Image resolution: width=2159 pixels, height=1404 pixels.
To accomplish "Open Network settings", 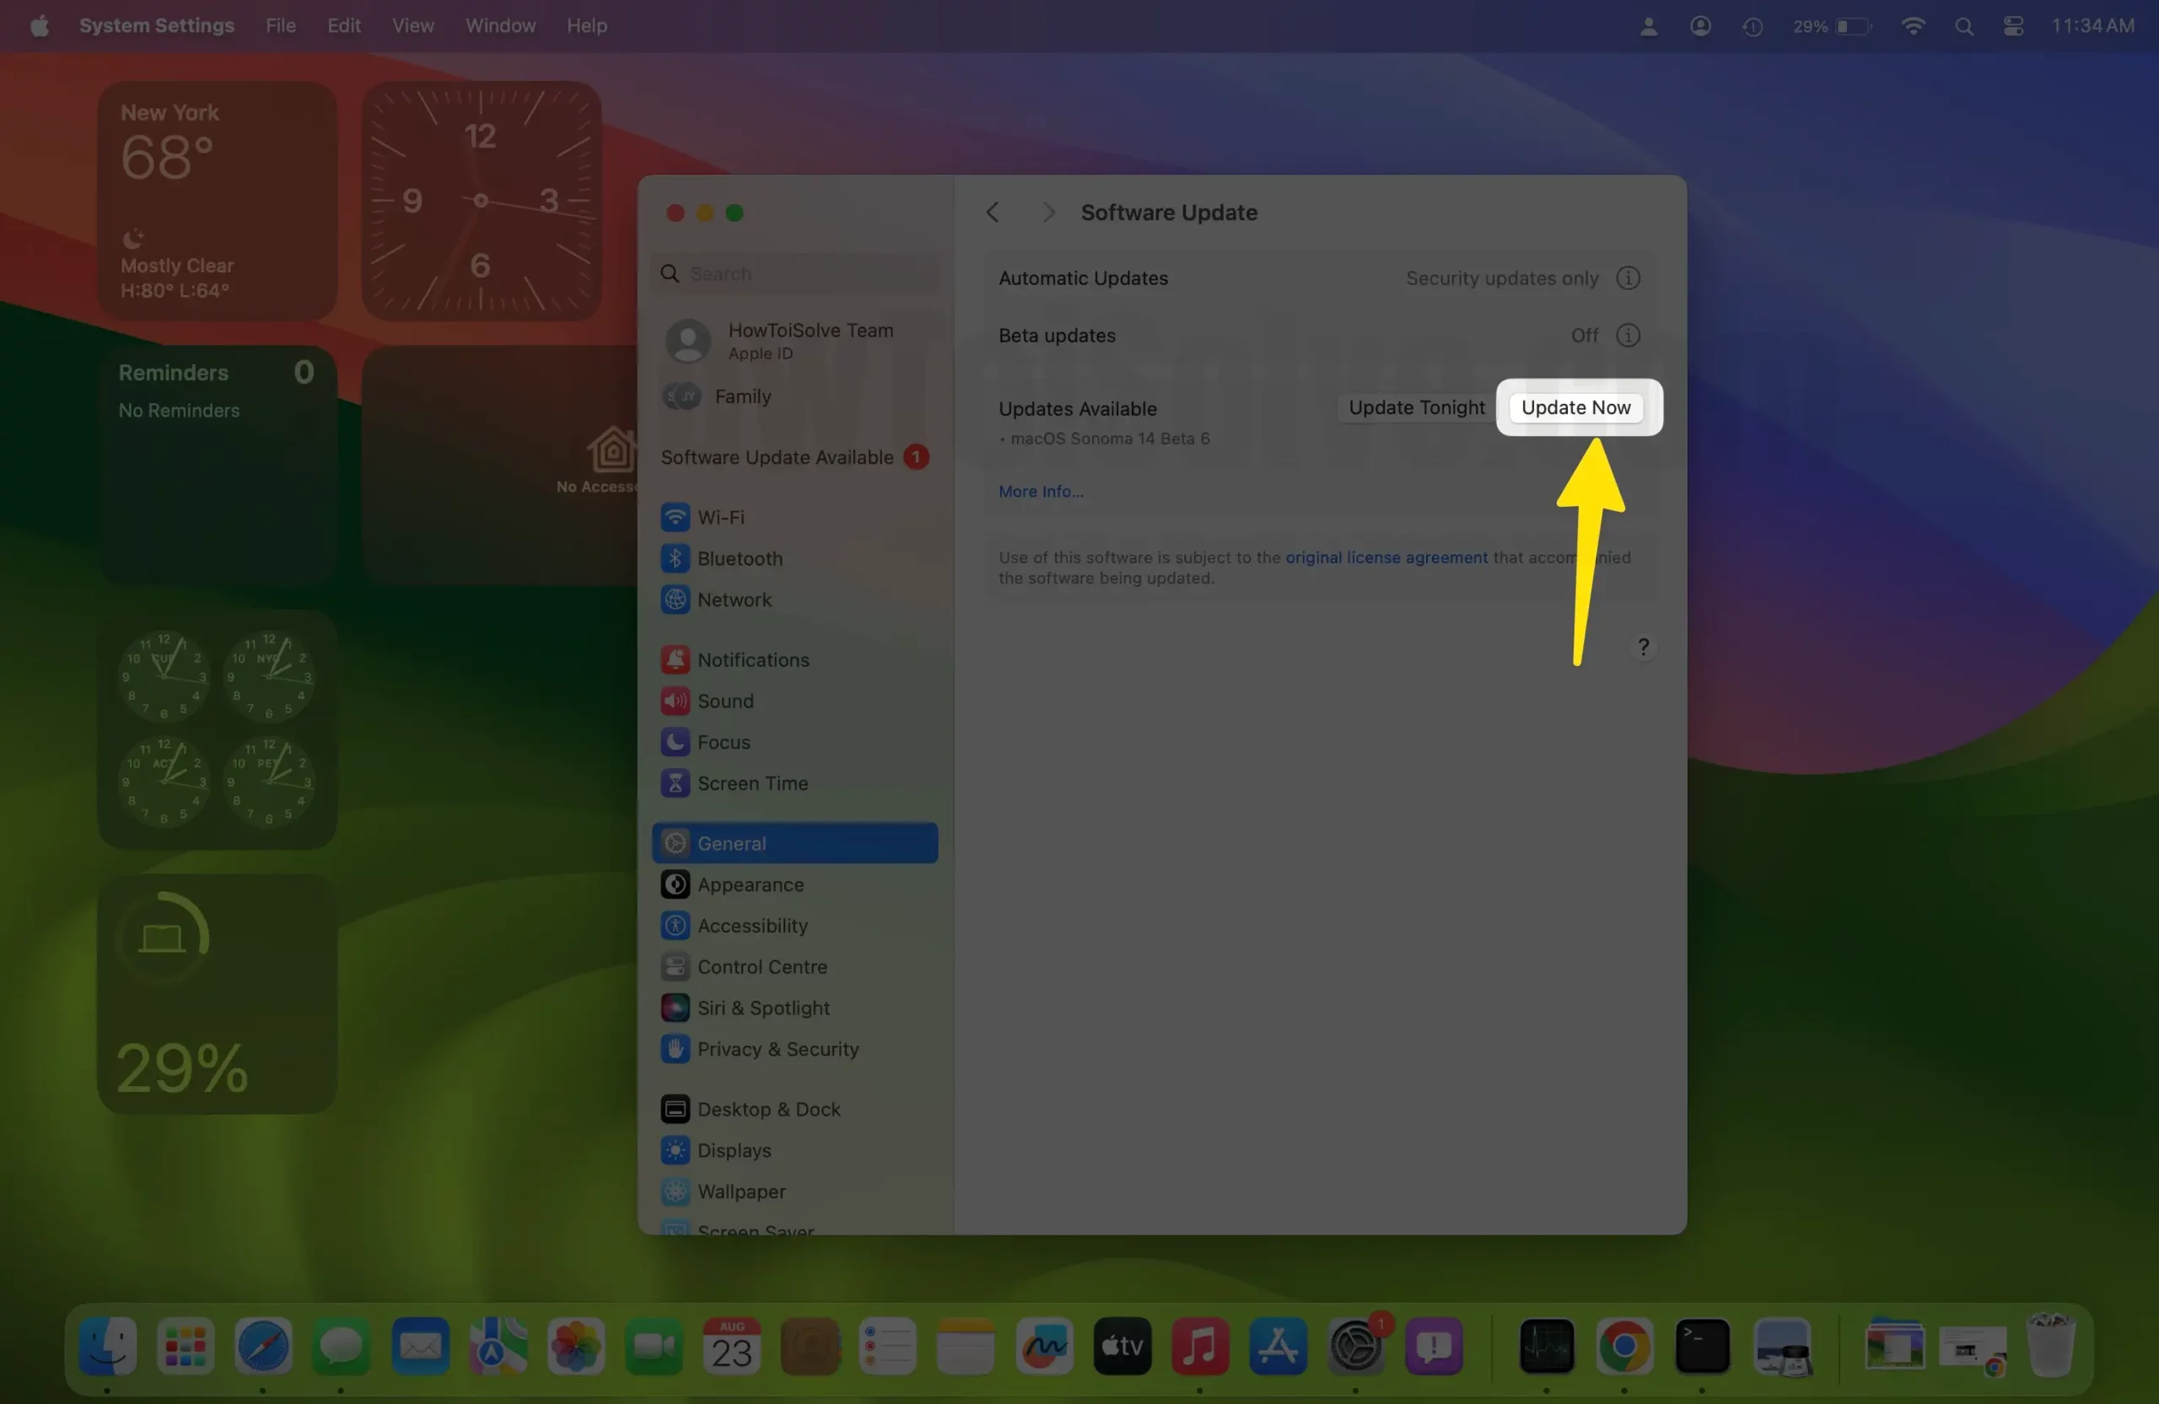I will 795,600.
